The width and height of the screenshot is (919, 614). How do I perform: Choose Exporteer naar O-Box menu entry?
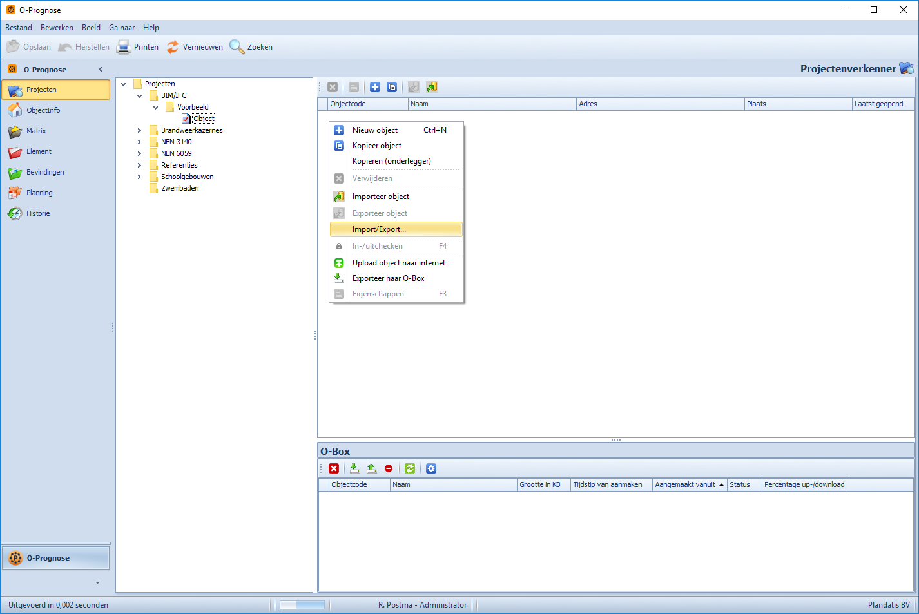point(388,278)
